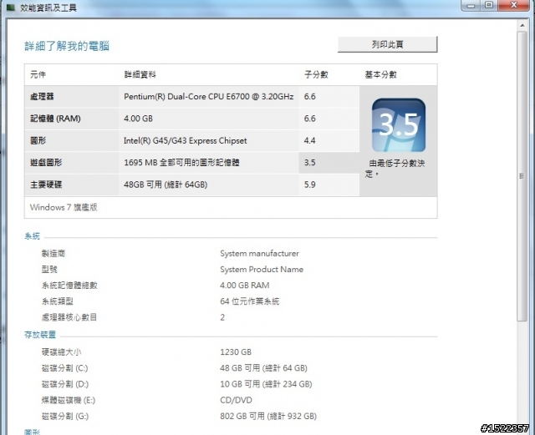Click the 由最低子分數決定 caption
The width and height of the screenshot is (535, 435).
395,169
